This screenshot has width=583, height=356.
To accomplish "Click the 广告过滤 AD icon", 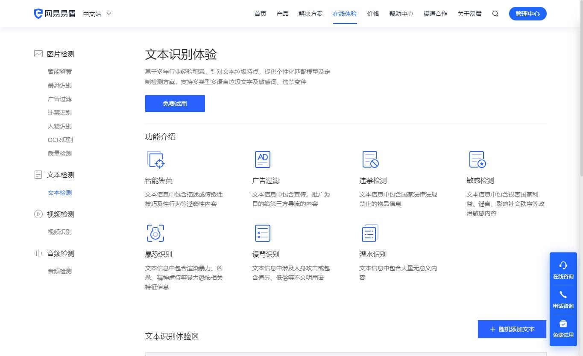I will tap(263, 159).
